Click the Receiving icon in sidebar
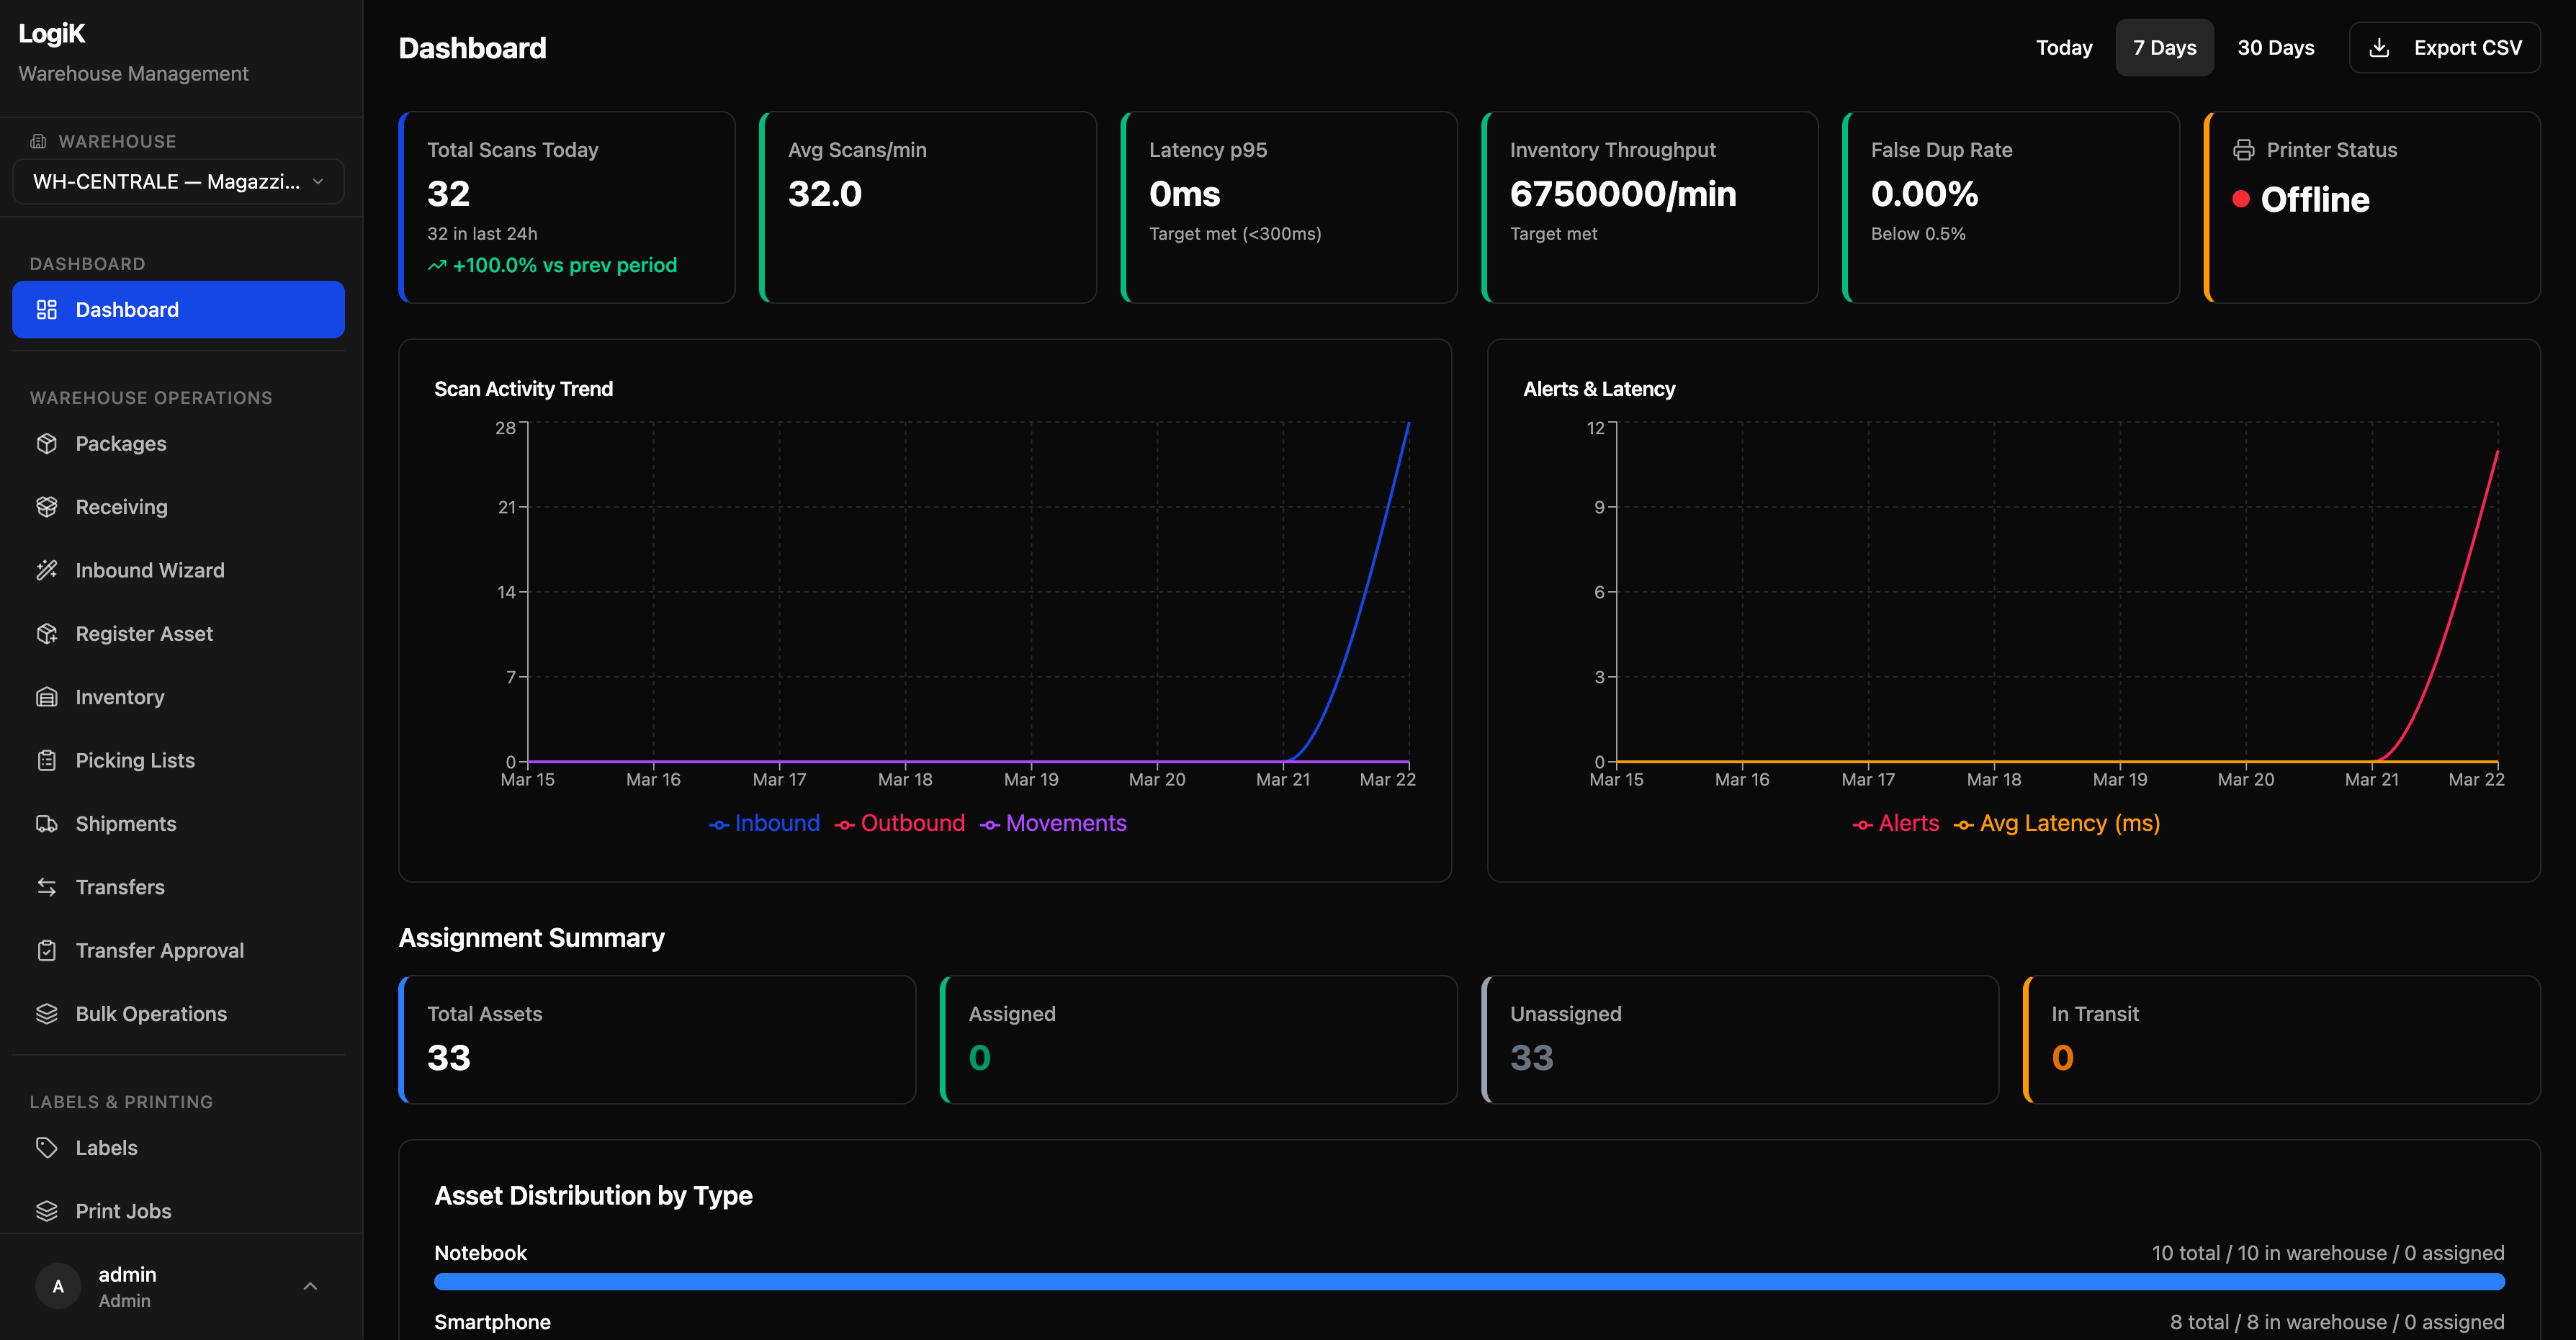 pyautogui.click(x=47, y=507)
